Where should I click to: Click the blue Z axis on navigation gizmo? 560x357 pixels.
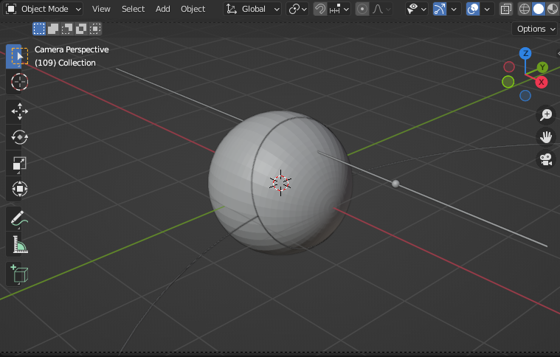(x=525, y=53)
